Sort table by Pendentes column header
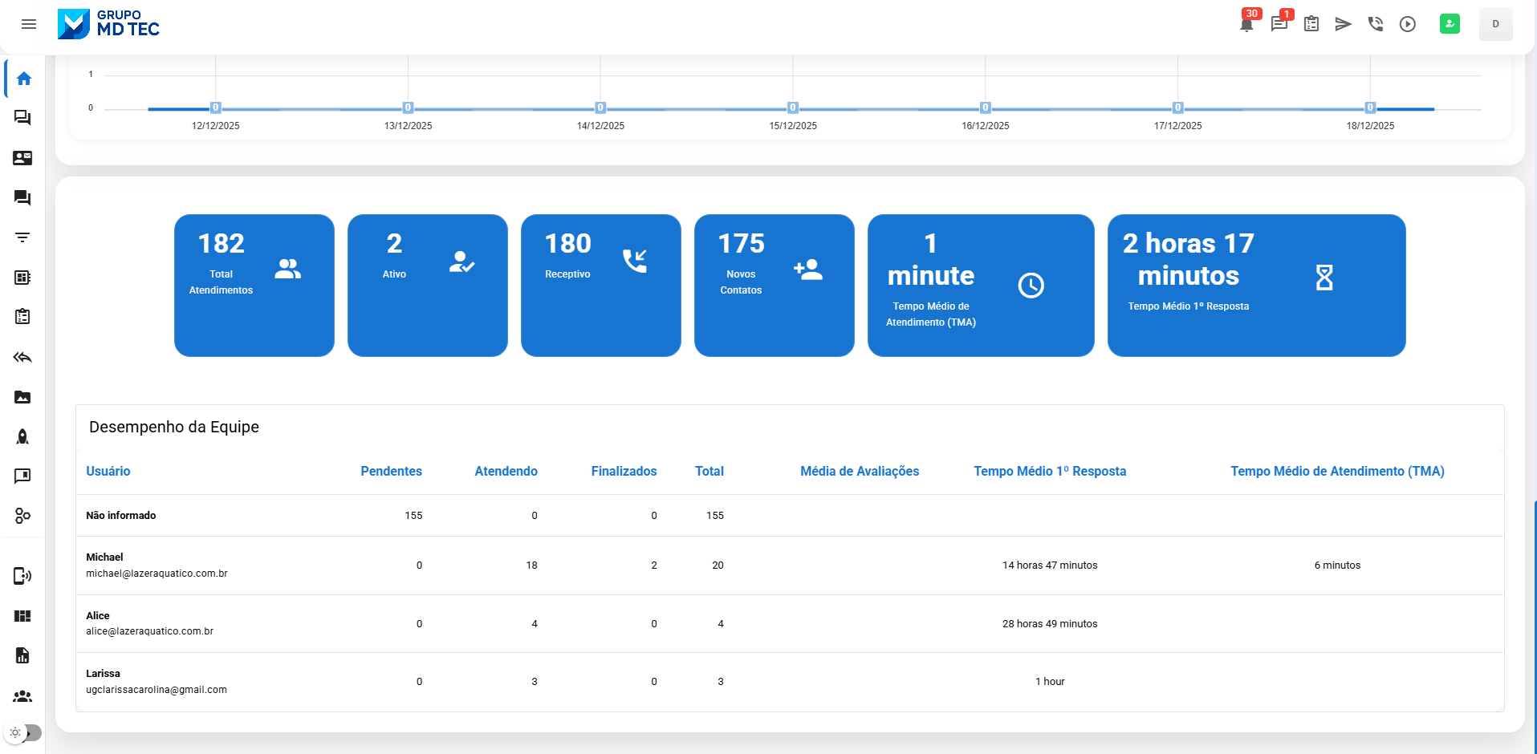This screenshot has height=754, width=1537. [x=391, y=472]
